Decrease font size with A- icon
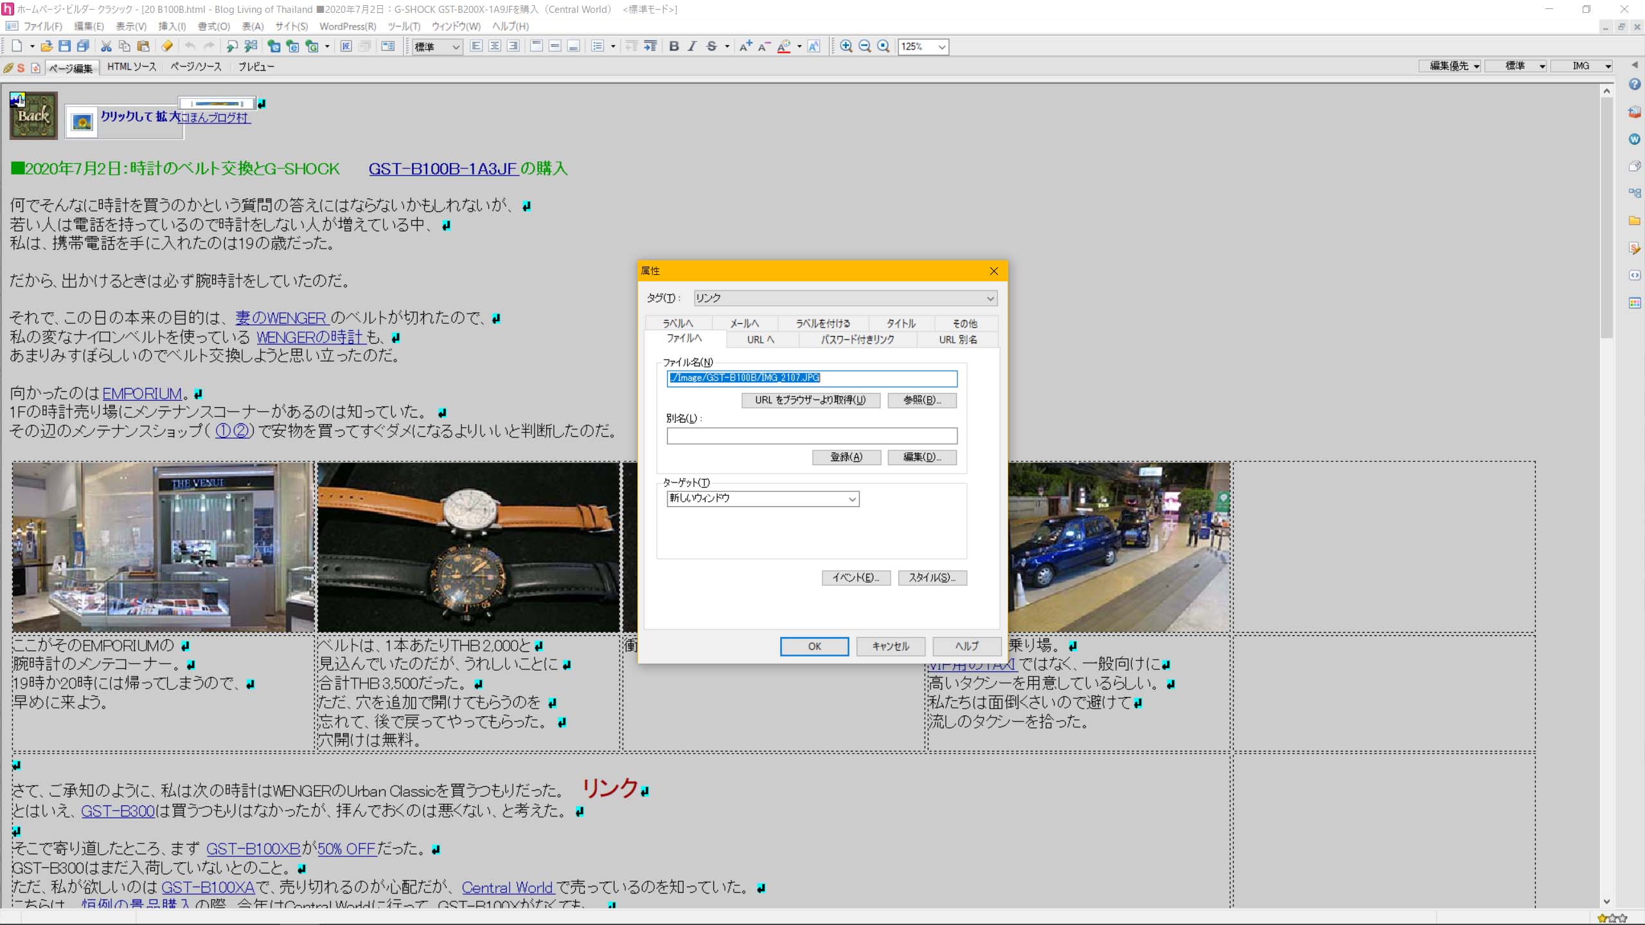The height and width of the screenshot is (925, 1645). (764, 46)
